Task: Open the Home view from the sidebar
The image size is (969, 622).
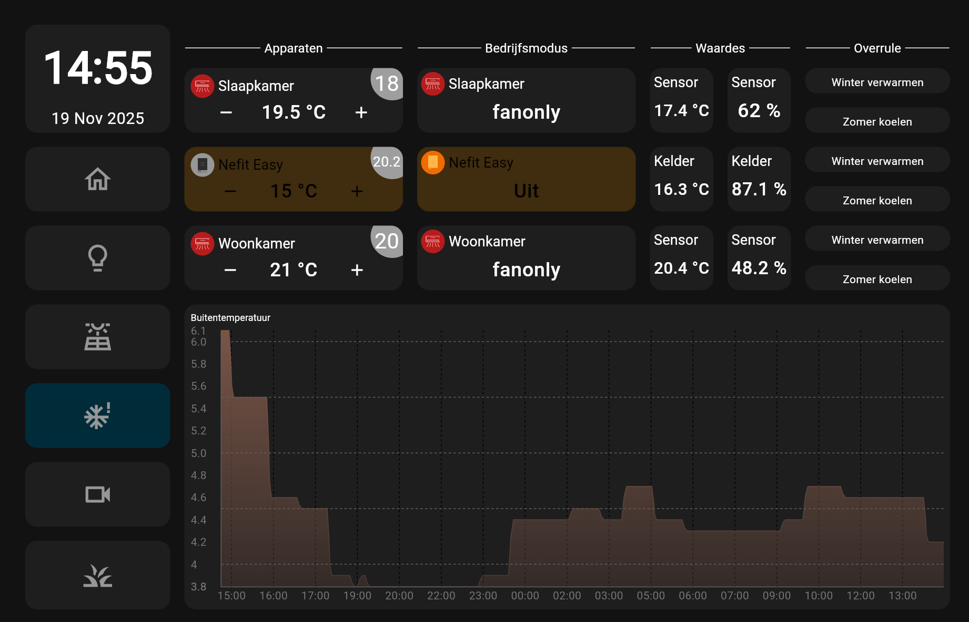Action: click(x=98, y=179)
